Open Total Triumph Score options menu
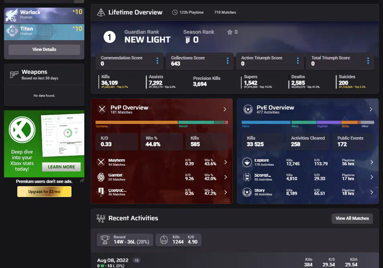This screenshot has width=383, height=268. pyautogui.click(x=368, y=61)
